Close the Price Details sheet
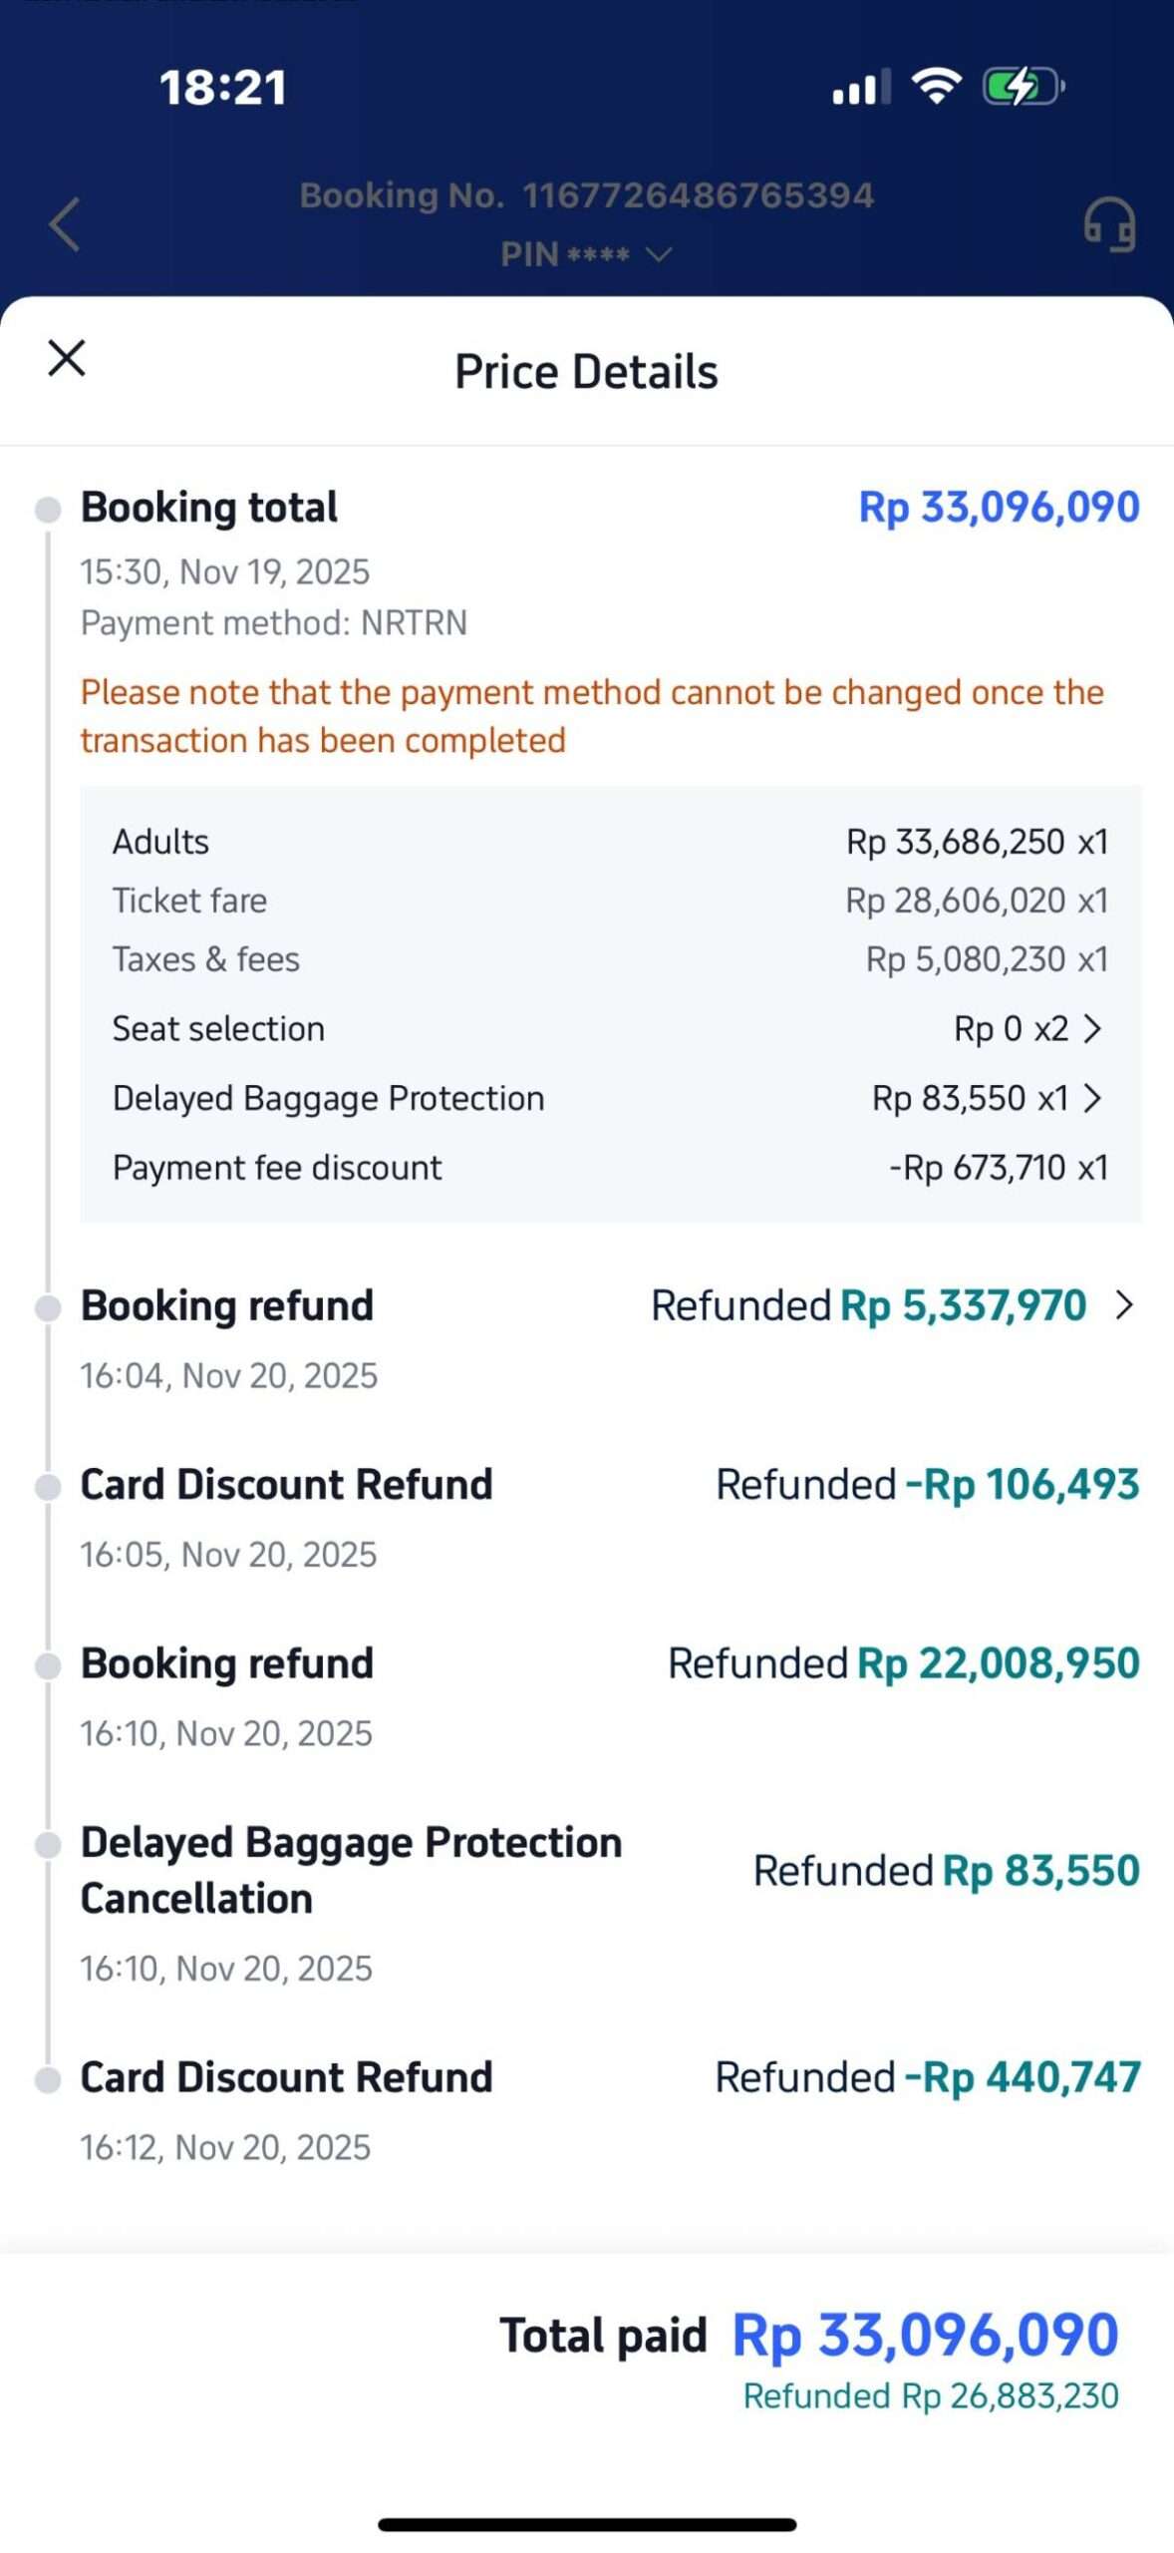 click(x=67, y=358)
